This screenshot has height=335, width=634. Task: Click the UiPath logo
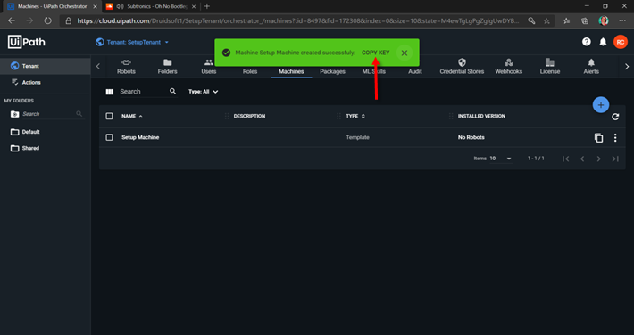point(26,42)
